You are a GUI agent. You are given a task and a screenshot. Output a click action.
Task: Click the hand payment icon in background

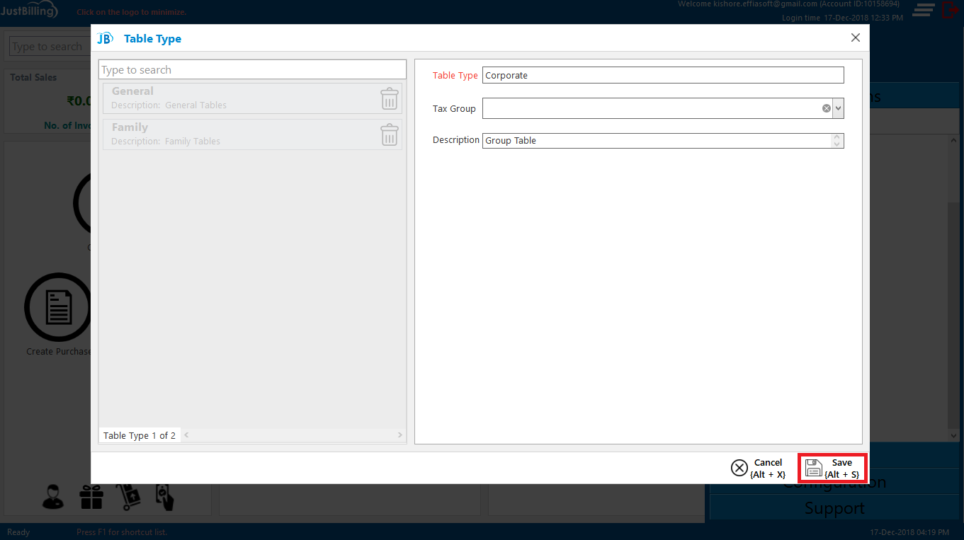165,497
